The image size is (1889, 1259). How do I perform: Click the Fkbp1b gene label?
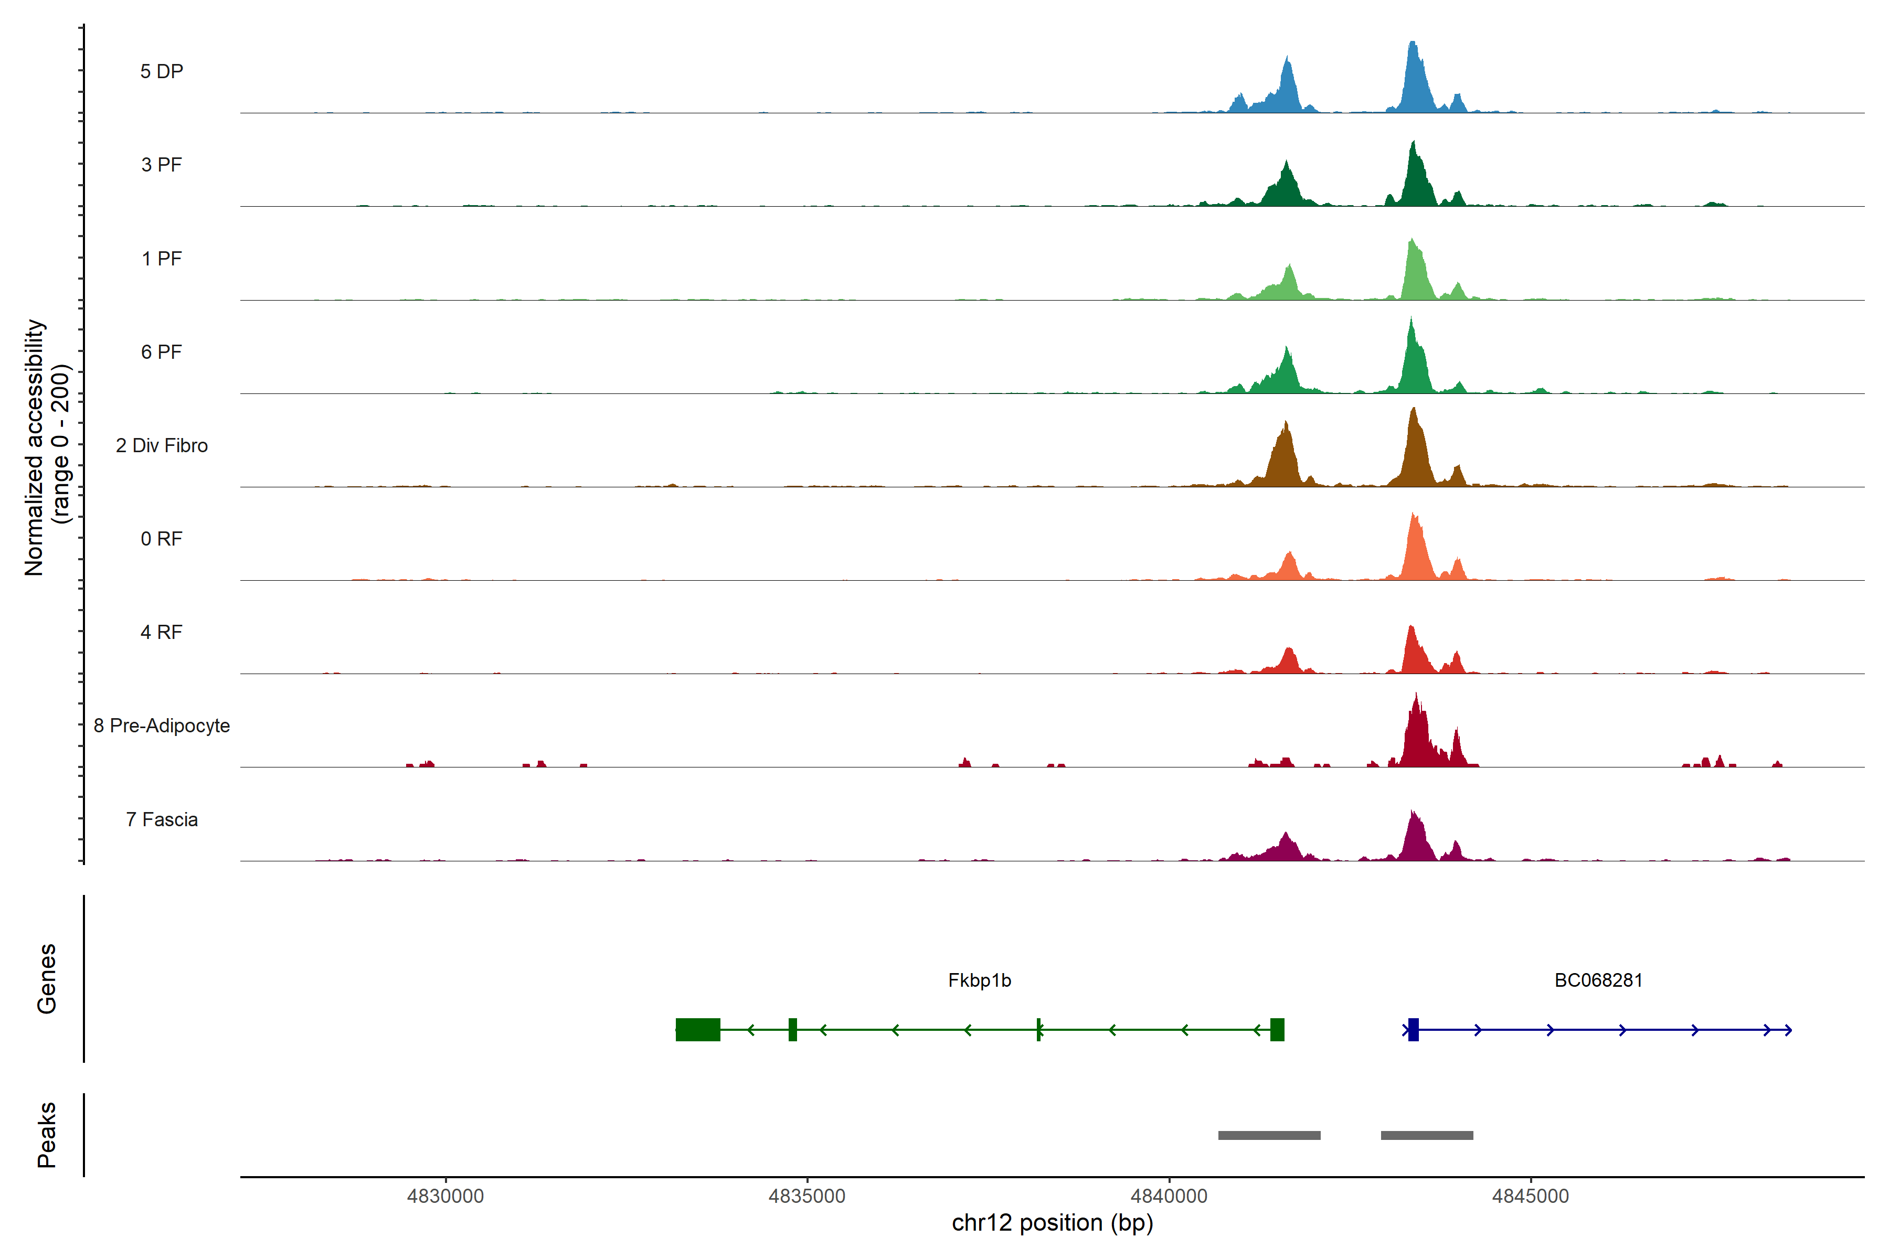pos(979,980)
